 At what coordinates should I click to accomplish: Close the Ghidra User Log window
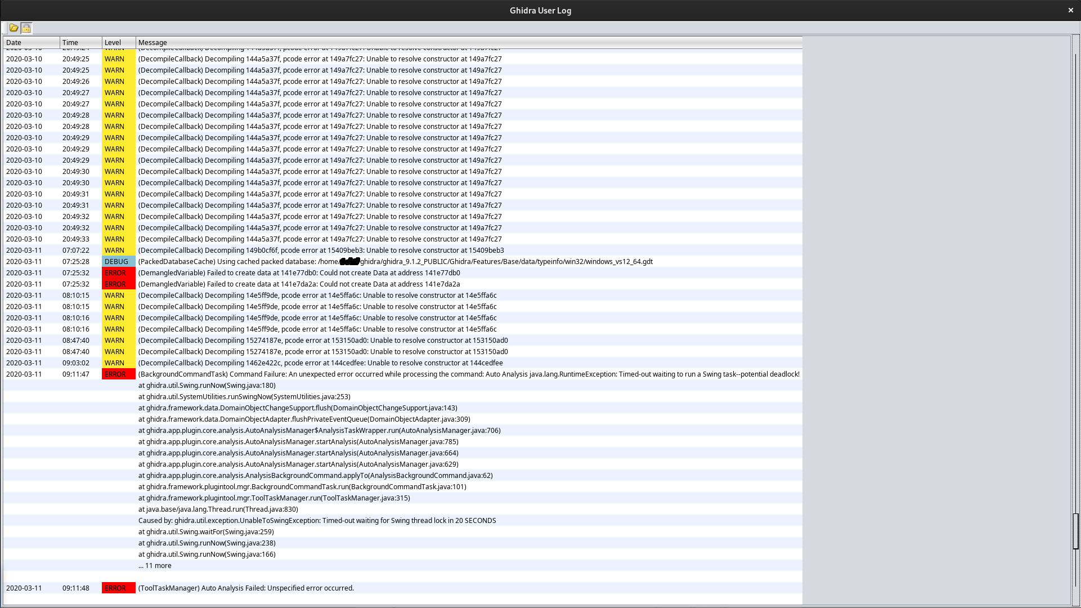[1070, 10]
